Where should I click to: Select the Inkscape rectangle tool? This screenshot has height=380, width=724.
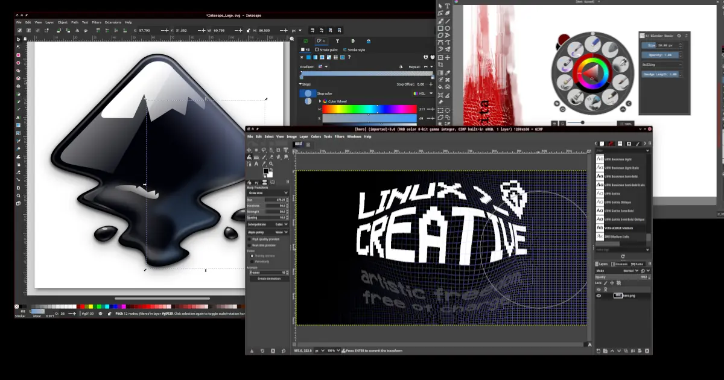pos(18,55)
